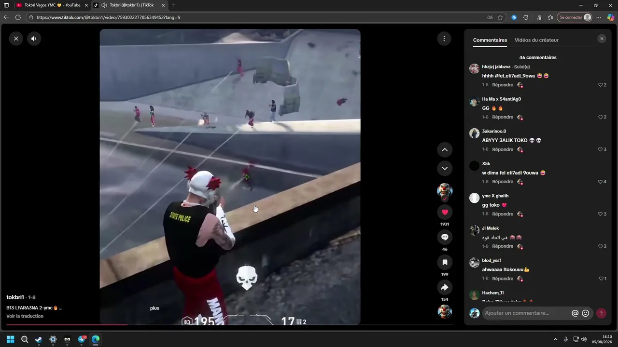Screen dimensions: 618x347
Task: Open 3akerinoo.0's profile avatar
Action: (x=474, y=133)
